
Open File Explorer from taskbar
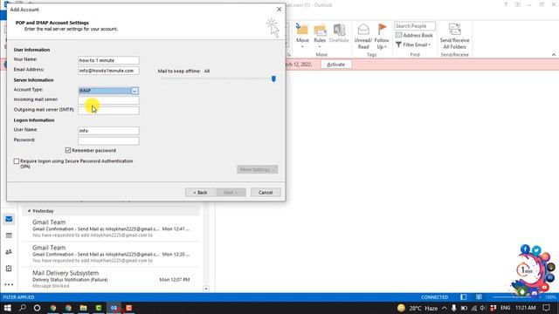pos(84,308)
